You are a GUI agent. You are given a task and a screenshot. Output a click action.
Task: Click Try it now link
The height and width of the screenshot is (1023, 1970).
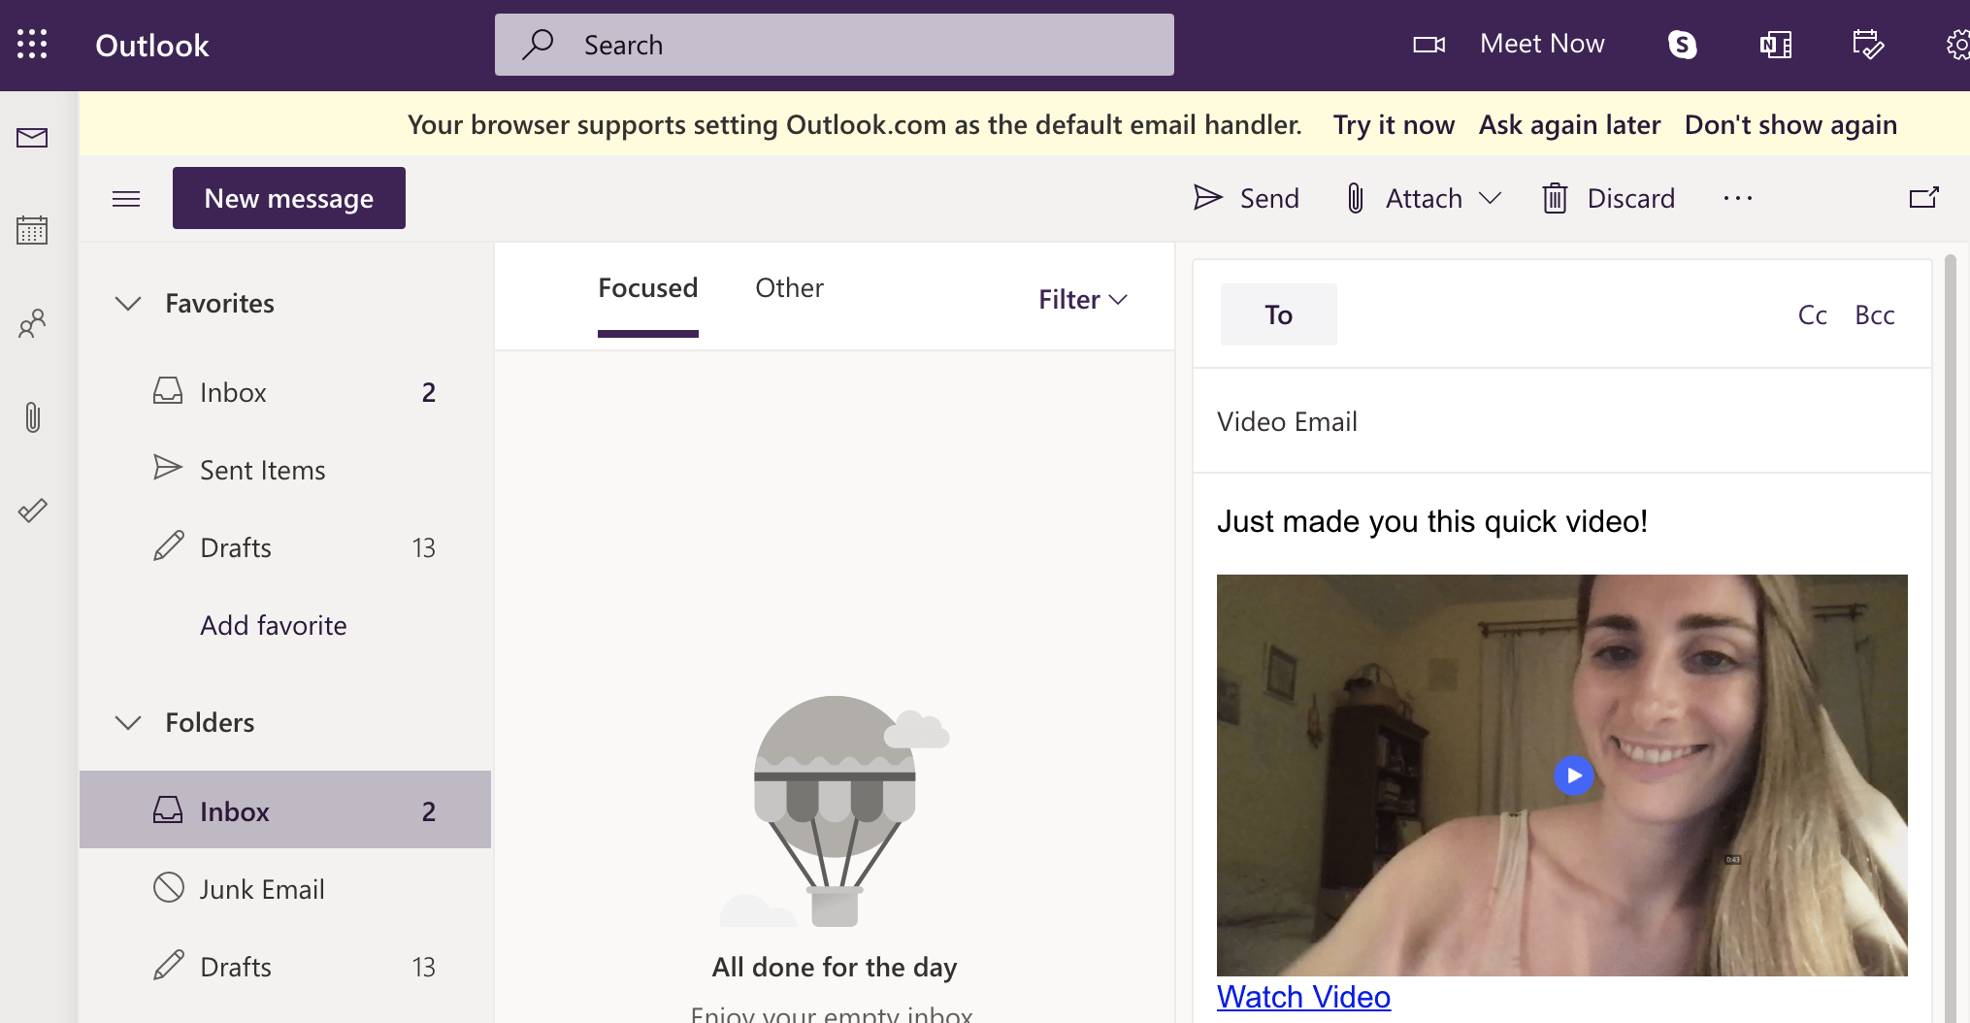coord(1394,124)
